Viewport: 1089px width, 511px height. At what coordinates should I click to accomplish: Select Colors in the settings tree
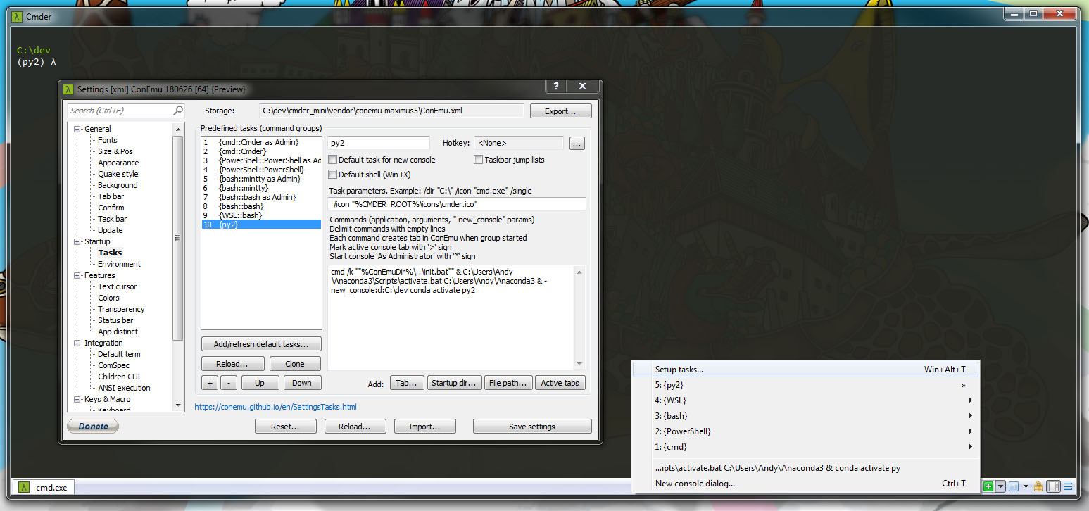pos(108,298)
